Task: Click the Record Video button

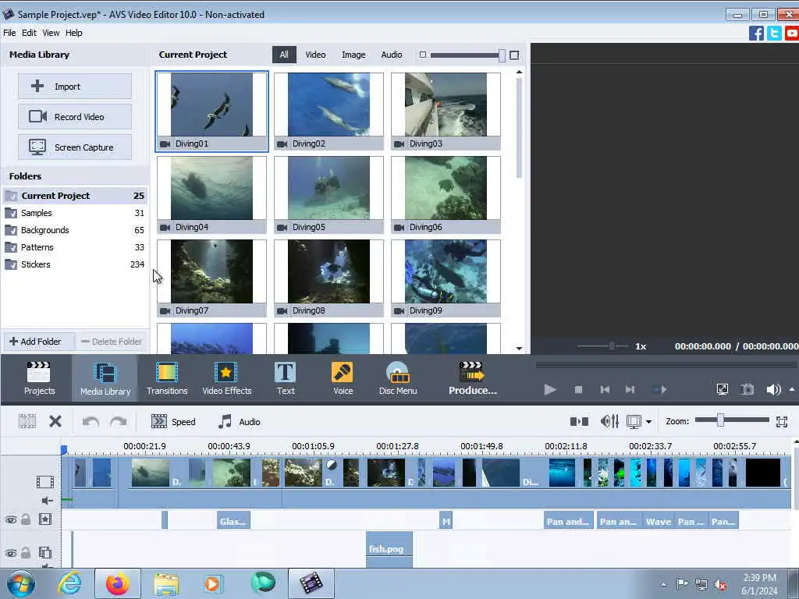Action: (75, 117)
